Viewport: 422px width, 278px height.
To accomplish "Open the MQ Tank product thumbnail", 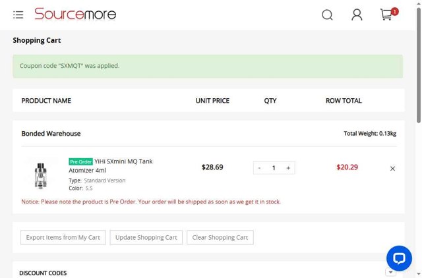I will [41, 176].
